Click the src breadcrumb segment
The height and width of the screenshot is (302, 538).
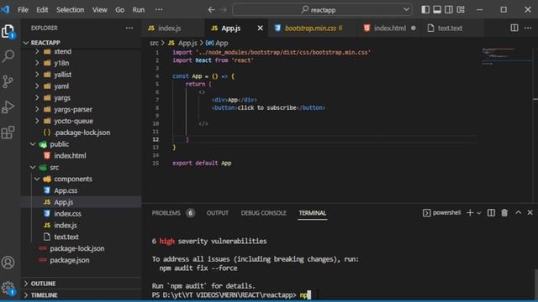pyautogui.click(x=154, y=43)
